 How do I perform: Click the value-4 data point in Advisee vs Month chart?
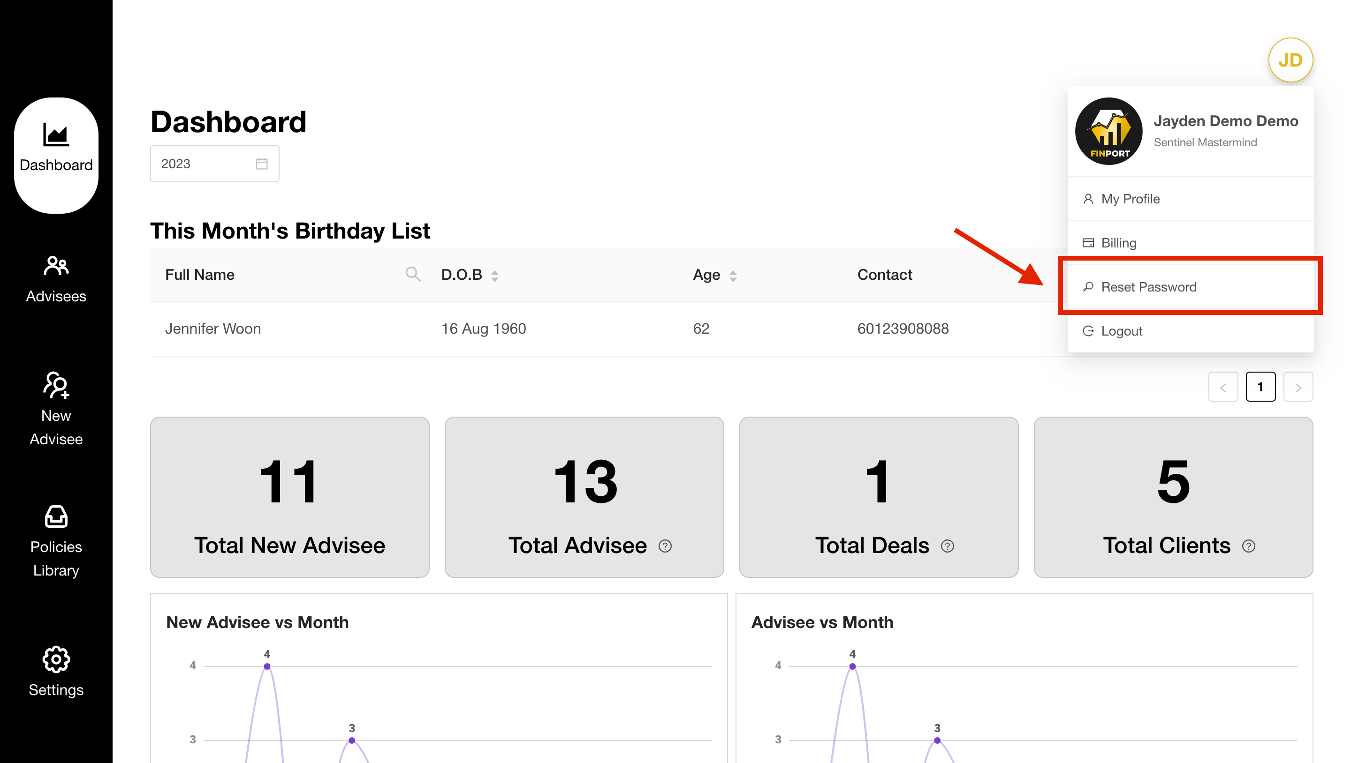click(x=852, y=666)
